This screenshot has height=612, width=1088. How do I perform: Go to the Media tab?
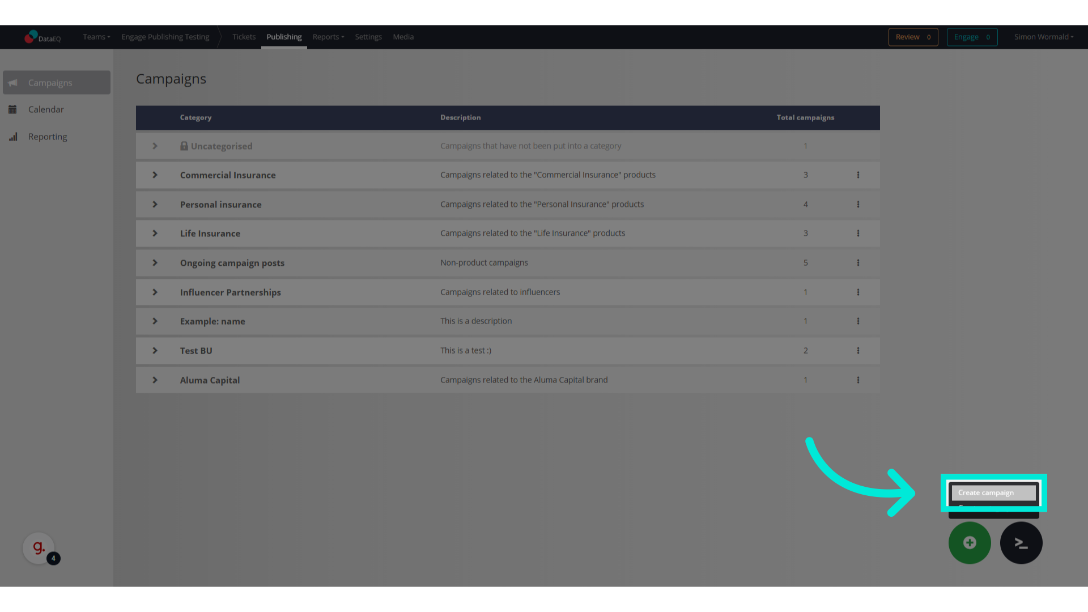click(x=403, y=37)
